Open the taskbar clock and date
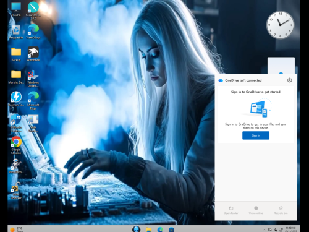The height and width of the screenshot is (232, 309). 290,230
